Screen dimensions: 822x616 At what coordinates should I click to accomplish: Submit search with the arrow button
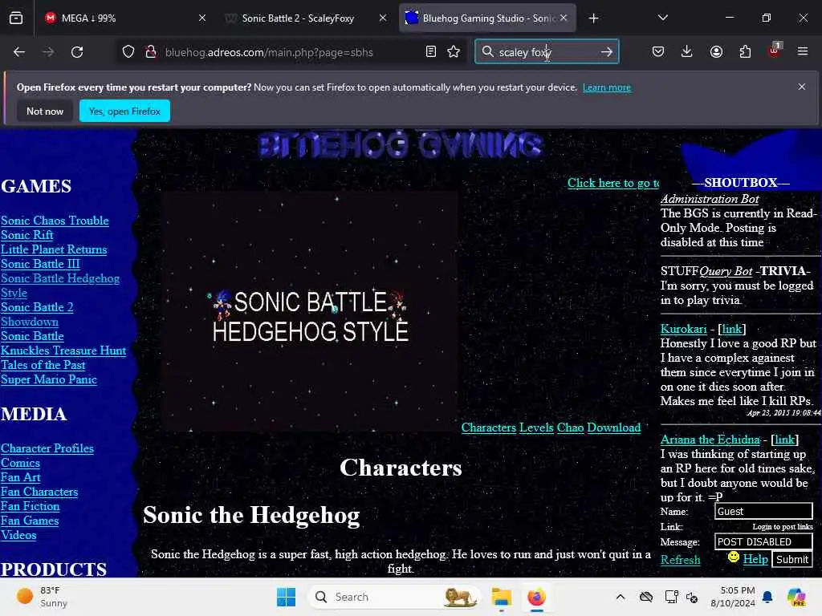pyautogui.click(x=607, y=52)
